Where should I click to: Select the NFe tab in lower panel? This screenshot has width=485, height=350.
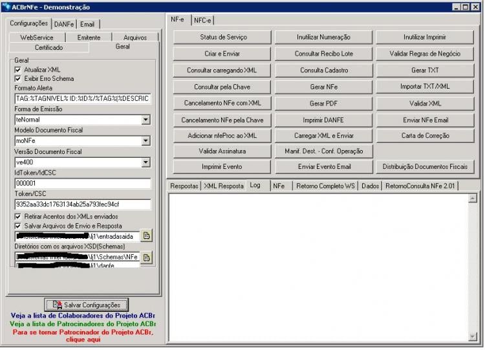tap(279, 186)
